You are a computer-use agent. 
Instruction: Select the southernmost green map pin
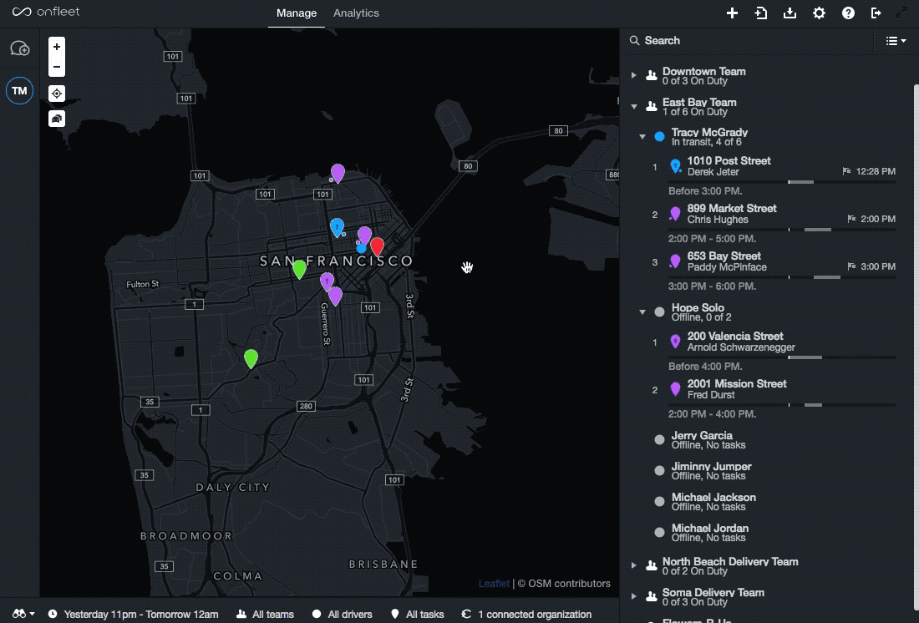pyautogui.click(x=251, y=358)
